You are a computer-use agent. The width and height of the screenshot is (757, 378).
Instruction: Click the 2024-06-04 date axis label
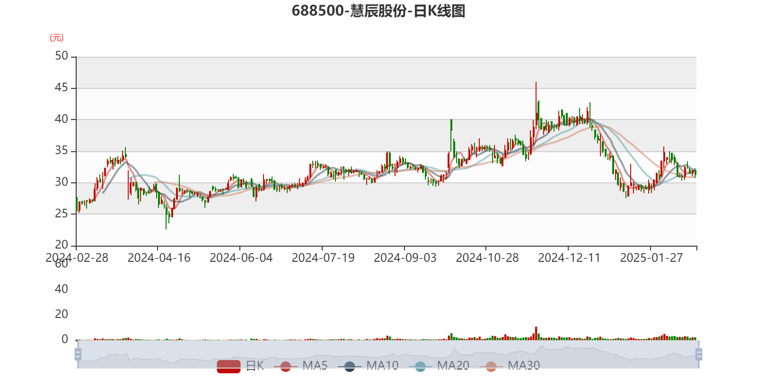(241, 258)
